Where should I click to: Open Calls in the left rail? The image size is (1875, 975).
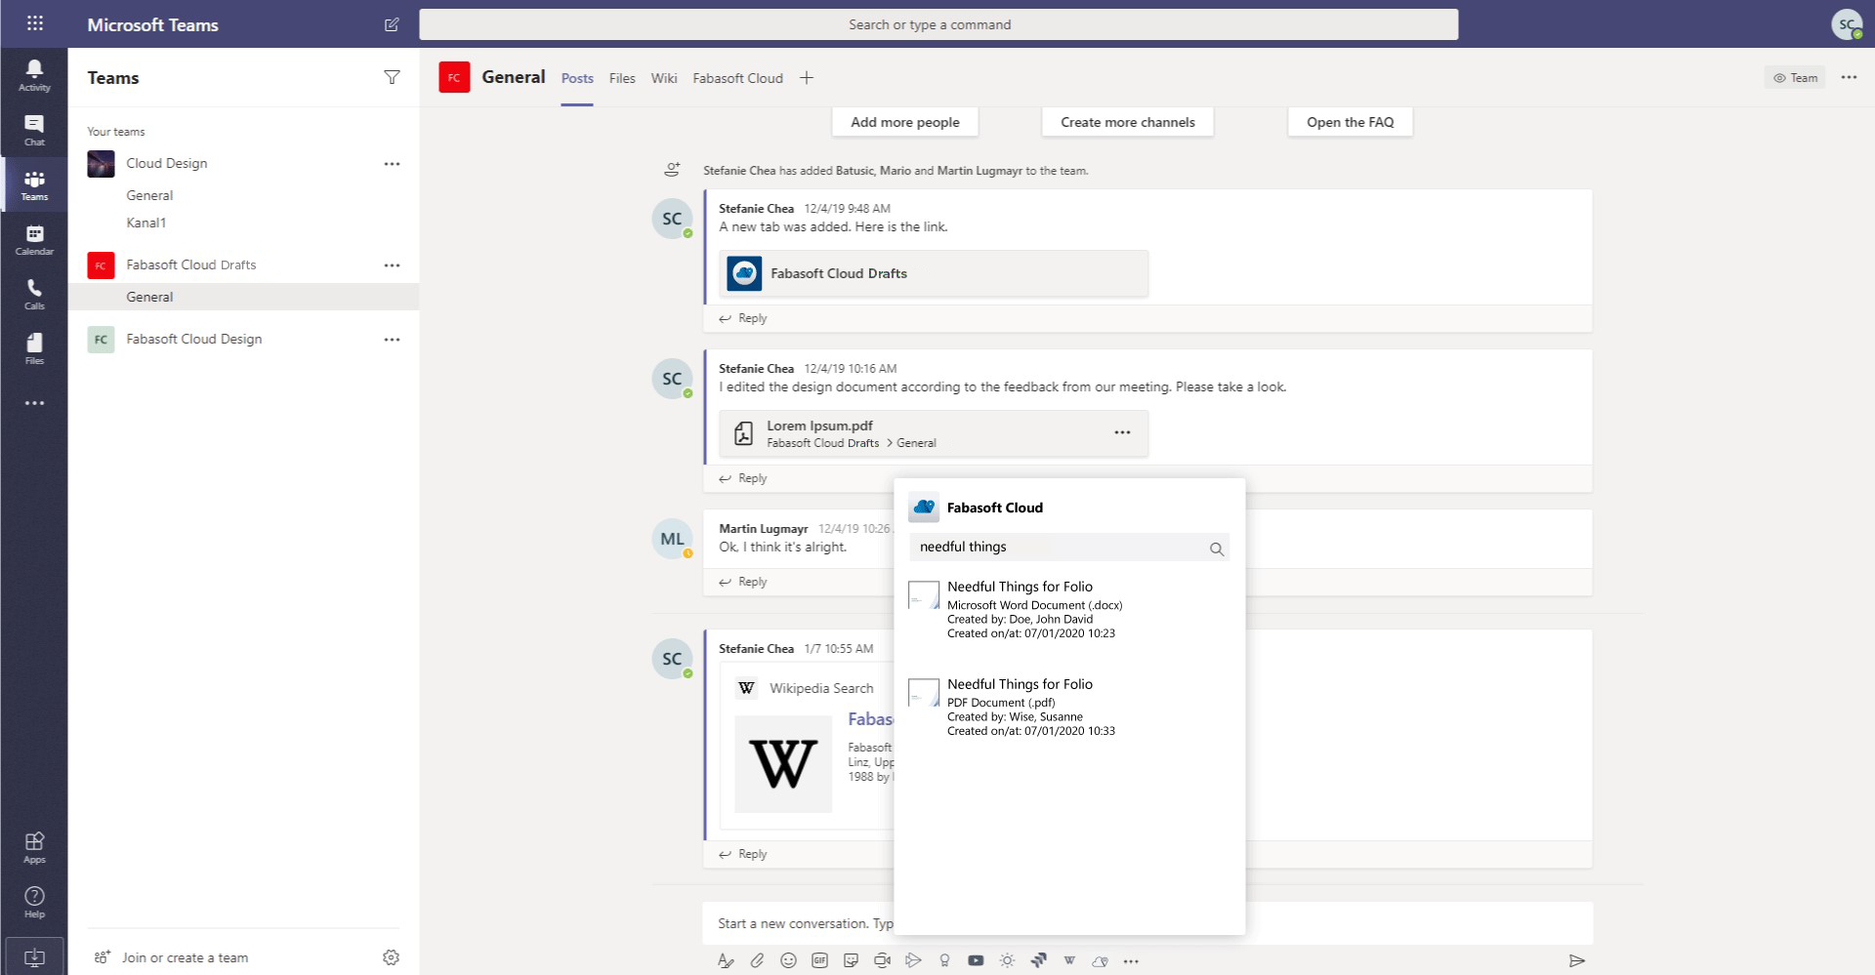click(x=34, y=294)
